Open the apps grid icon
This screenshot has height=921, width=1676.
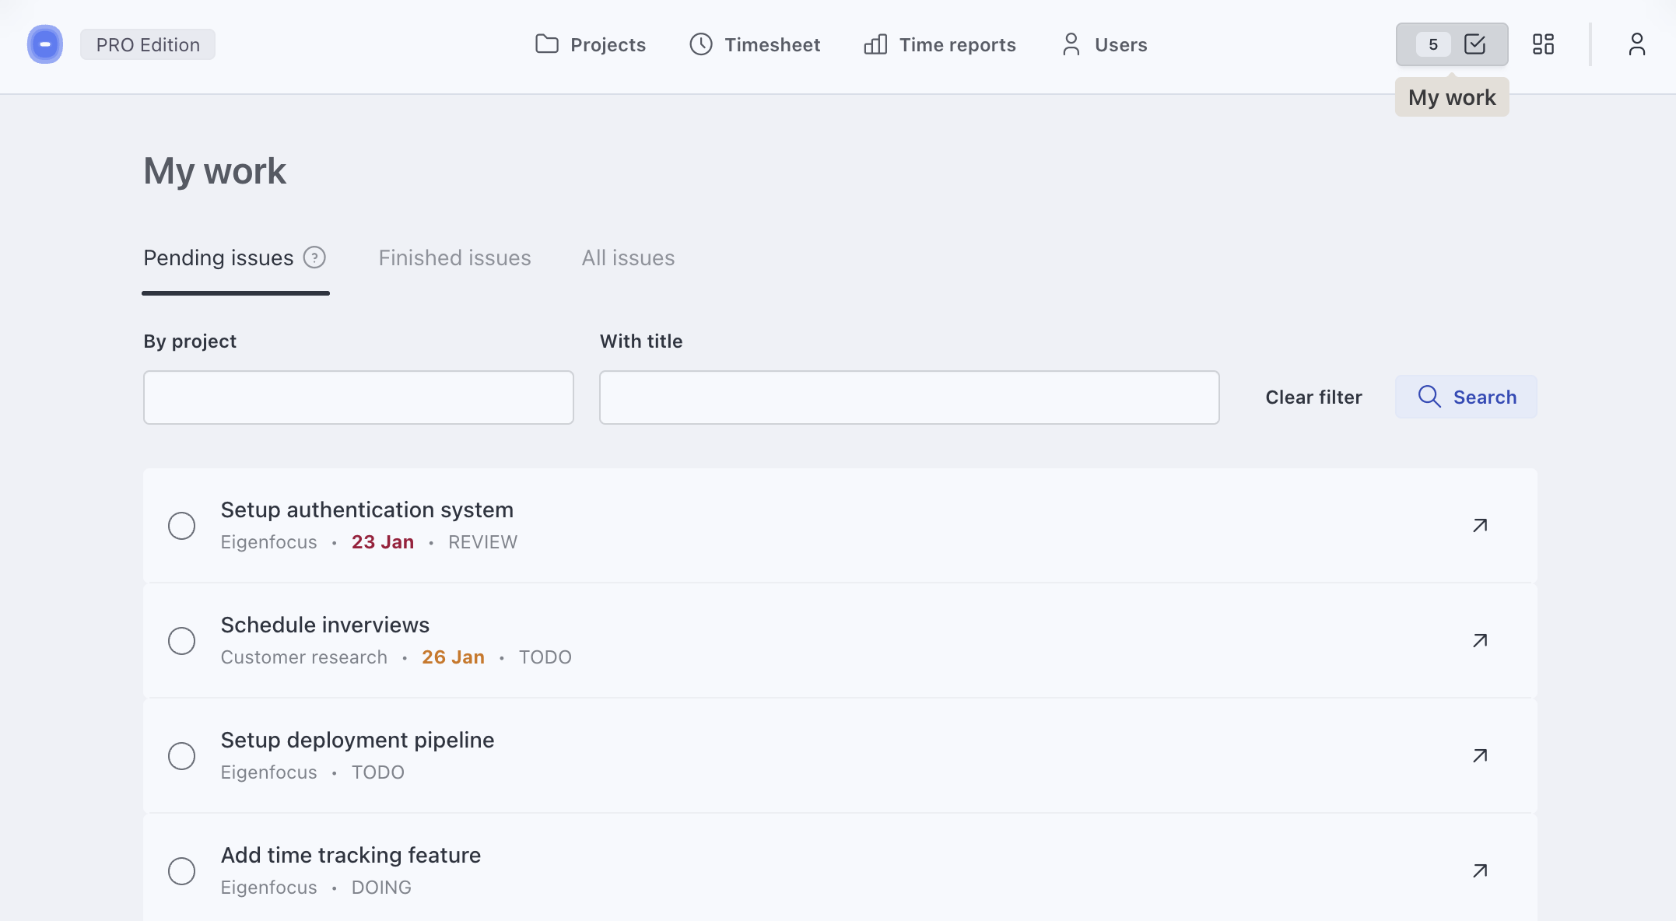[1543, 44]
